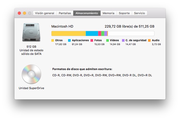Click the Unidad SuperDrive label
This screenshot has width=180, height=120.
(31, 88)
